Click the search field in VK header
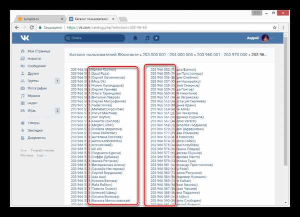Viewport: 300px width, 217px height. (94, 38)
